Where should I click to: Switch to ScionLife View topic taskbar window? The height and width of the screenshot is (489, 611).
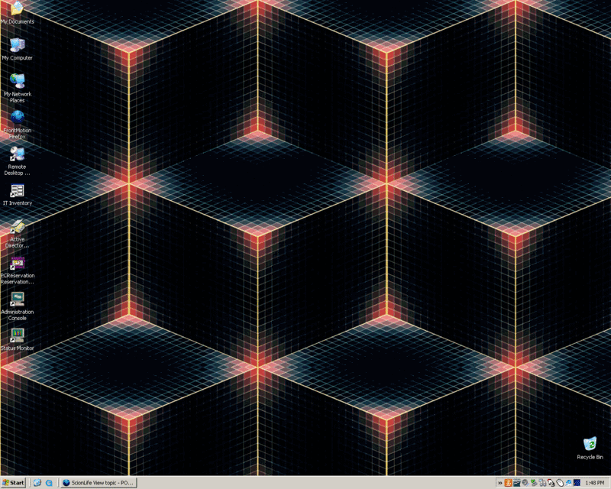pos(99,483)
